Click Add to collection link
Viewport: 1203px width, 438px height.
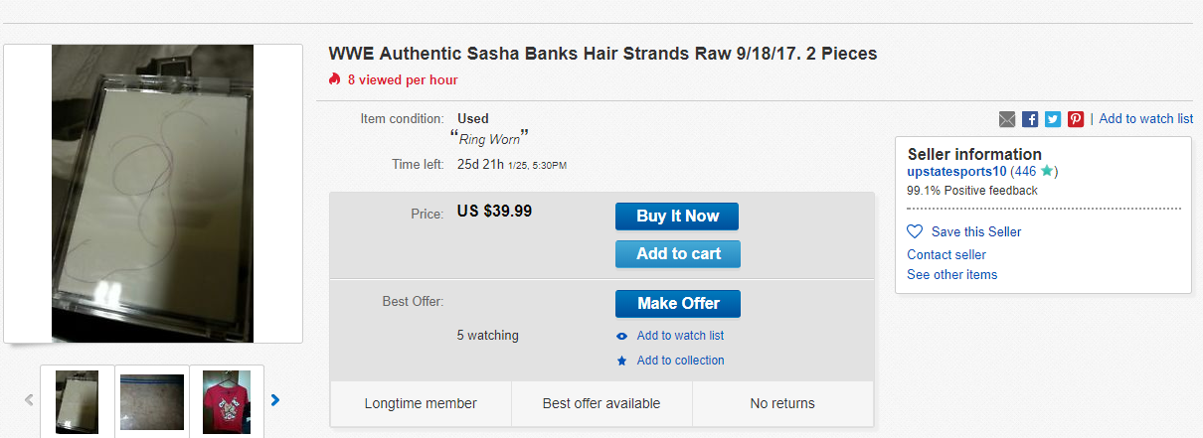click(680, 361)
